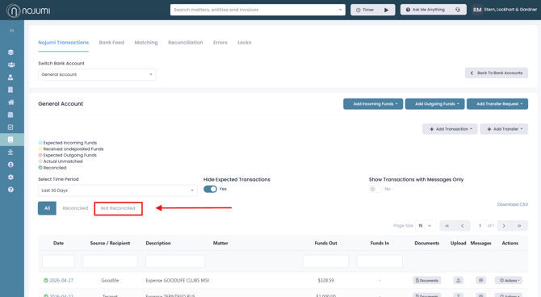
Task: Open messages icon on the Goodlife row
Action: pos(480,280)
